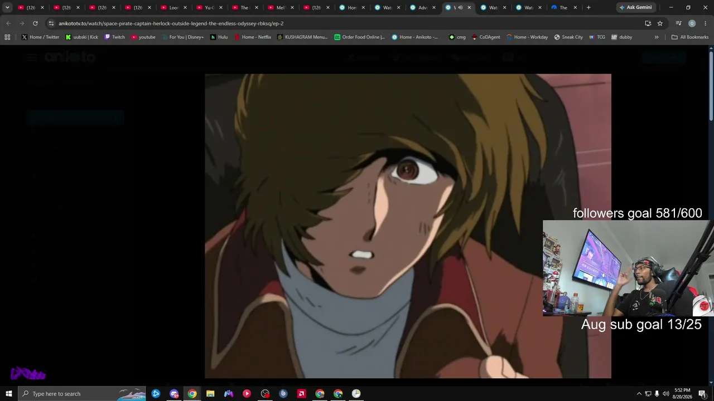The image size is (714, 401).
Task: Open the youtube bookmark
Action: [143, 37]
